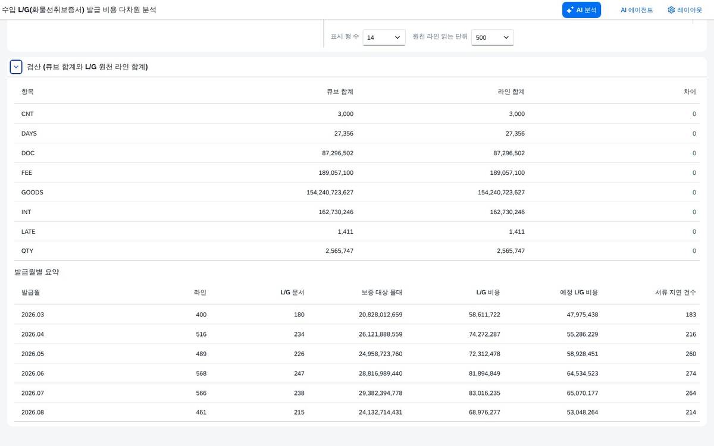The height and width of the screenshot is (446, 714).
Task: Click 서류 지연 건수 value 260
Action: [691, 353]
